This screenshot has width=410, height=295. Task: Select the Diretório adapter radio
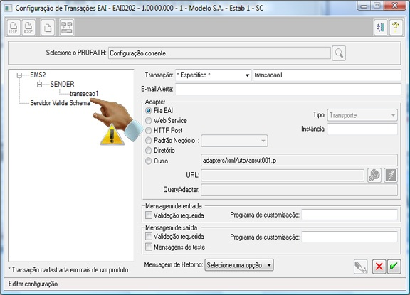click(149, 151)
